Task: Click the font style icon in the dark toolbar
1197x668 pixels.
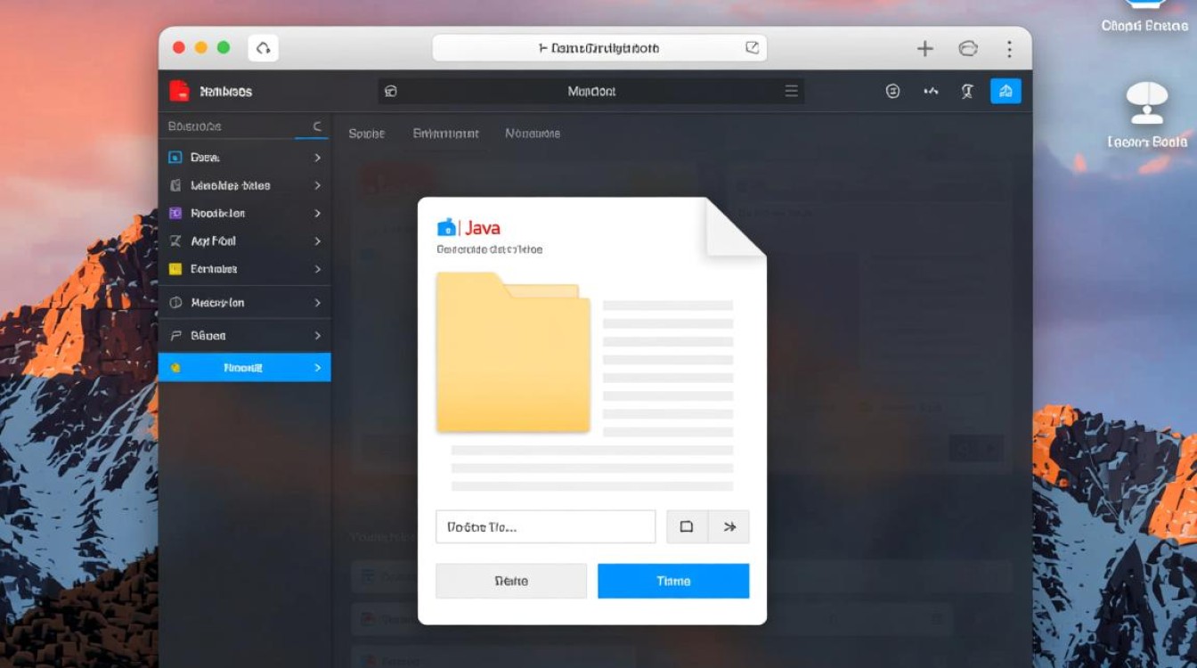Action: pos(967,90)
